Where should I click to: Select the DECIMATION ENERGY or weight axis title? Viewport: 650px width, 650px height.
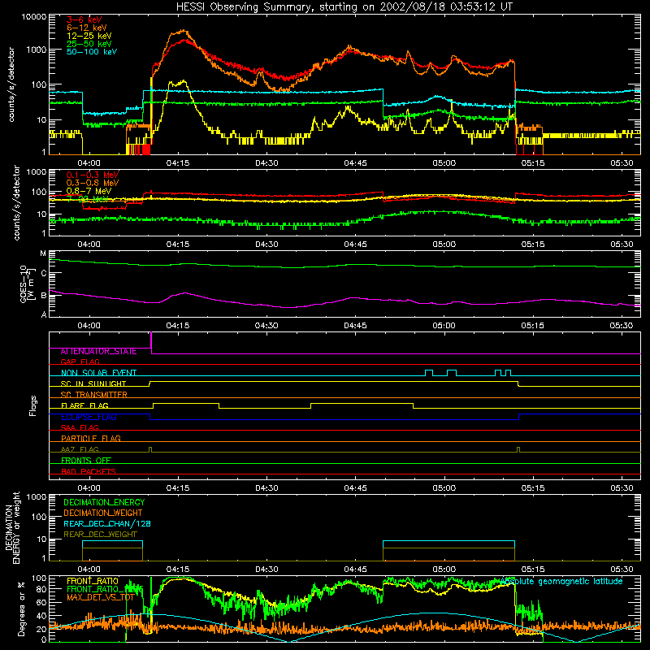[12, 527]
